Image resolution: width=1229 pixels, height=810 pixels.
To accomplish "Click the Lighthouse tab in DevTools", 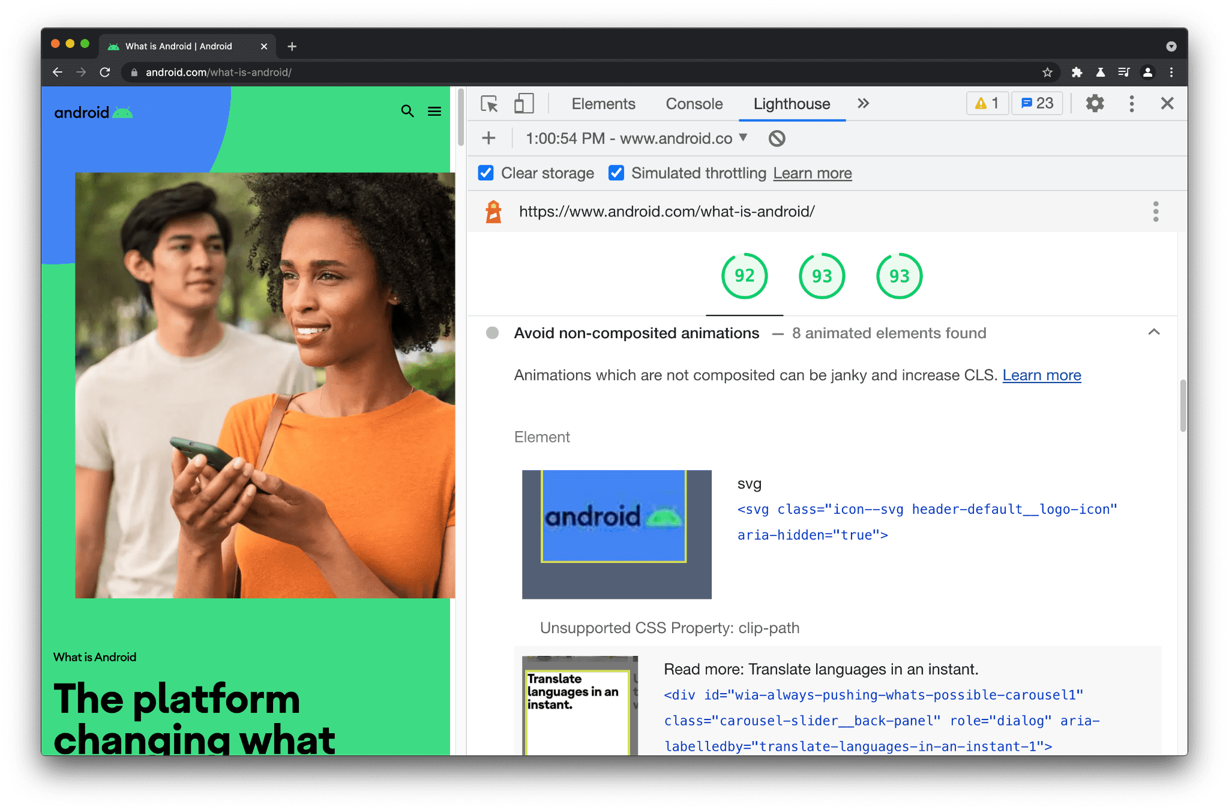I will (x=790, y=103).
